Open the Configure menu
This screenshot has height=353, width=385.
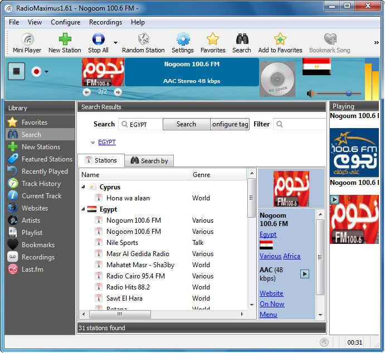tap(66, 22)
